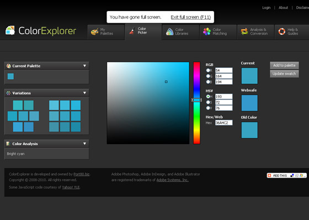The height and width of the screenshot is (220, 309).
Task: Follow the Adobe Systems, Inc. link
Action: pos(172,180)
